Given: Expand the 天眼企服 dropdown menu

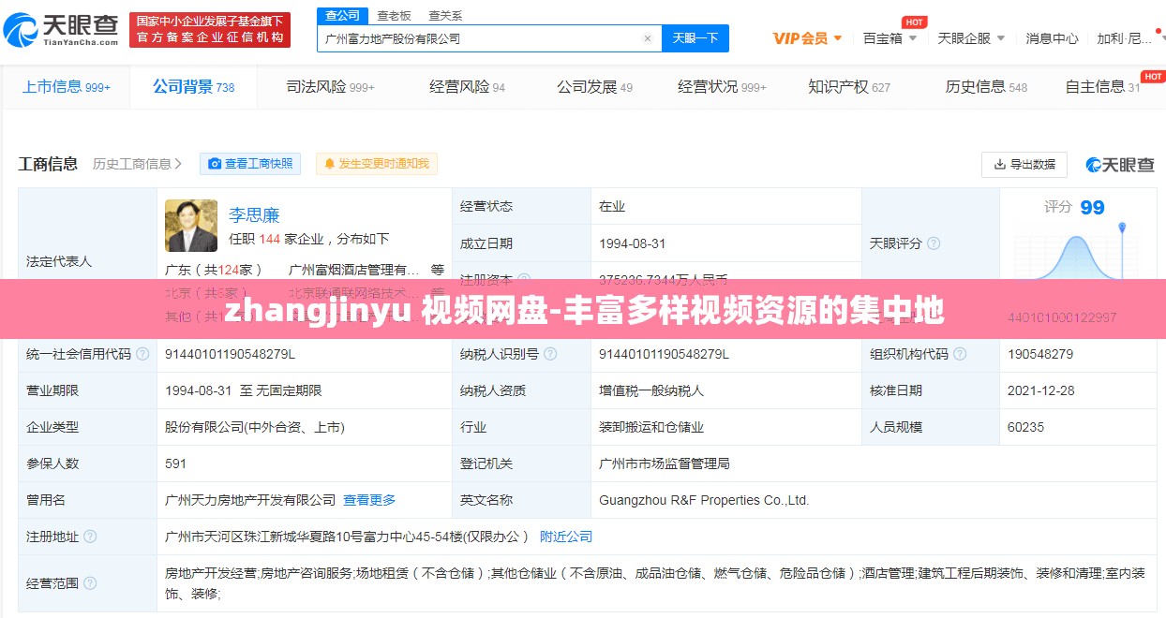Looking at the screenshot, I should tap(971, 38).
